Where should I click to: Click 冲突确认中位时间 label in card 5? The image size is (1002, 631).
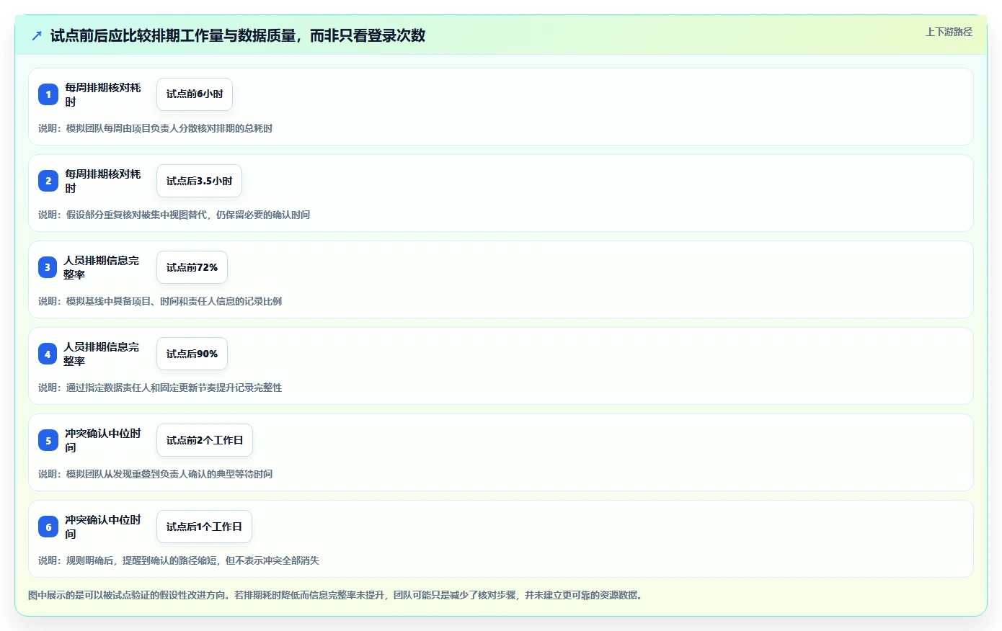pos(103,440)
